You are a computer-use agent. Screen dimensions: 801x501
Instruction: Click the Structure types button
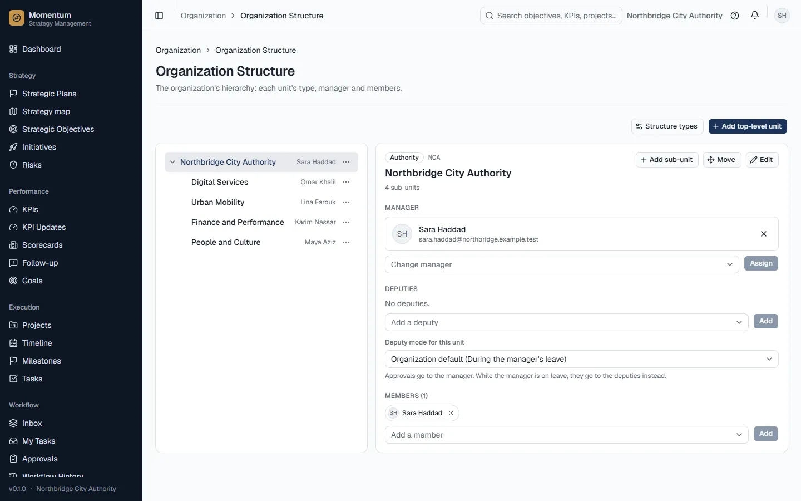coord(667,126)
